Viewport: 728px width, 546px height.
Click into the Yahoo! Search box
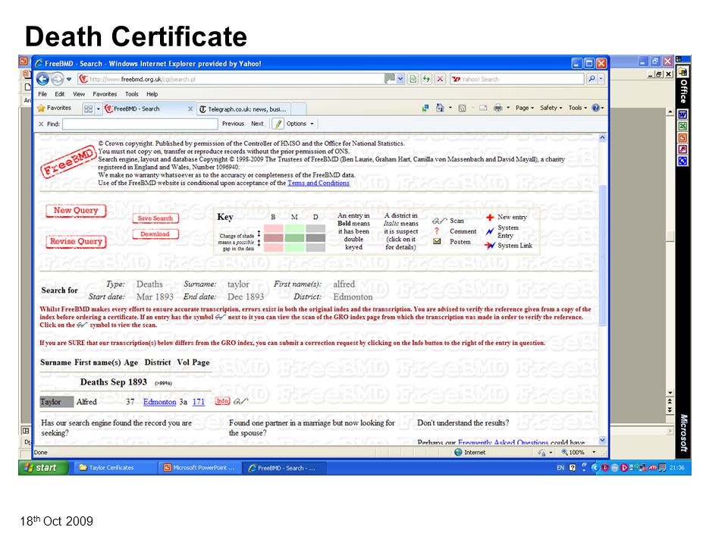click(x=517, y=80)
